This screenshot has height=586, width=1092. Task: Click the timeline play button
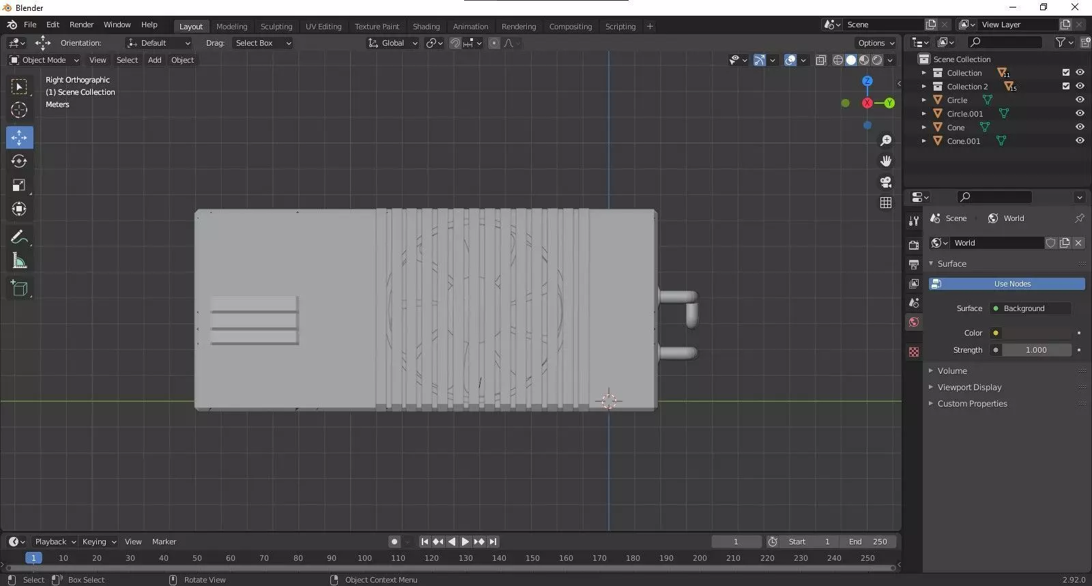tap(465, 542)
